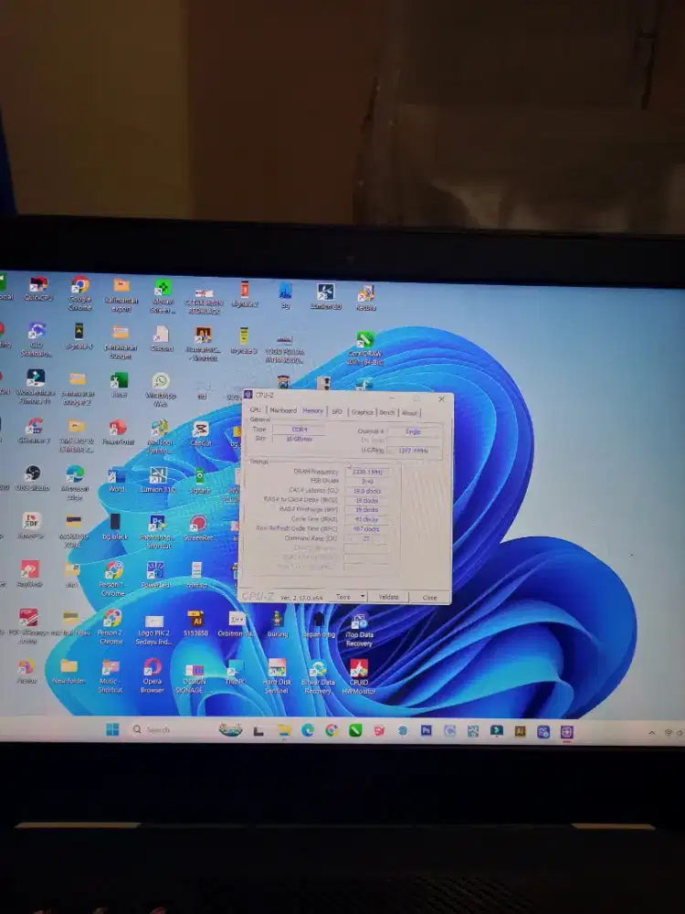Open the Lumion 11.0 desktop shortcut
685x914 pixels.
coord(158,481)
